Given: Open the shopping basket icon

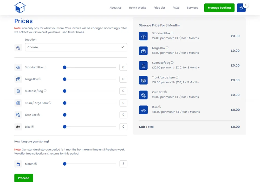Looking at the screenshot, I should click(241, 8).
